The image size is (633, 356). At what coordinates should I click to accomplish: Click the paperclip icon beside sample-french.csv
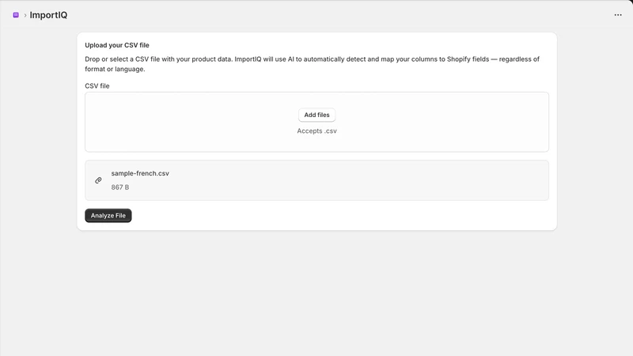click(98, 180)
